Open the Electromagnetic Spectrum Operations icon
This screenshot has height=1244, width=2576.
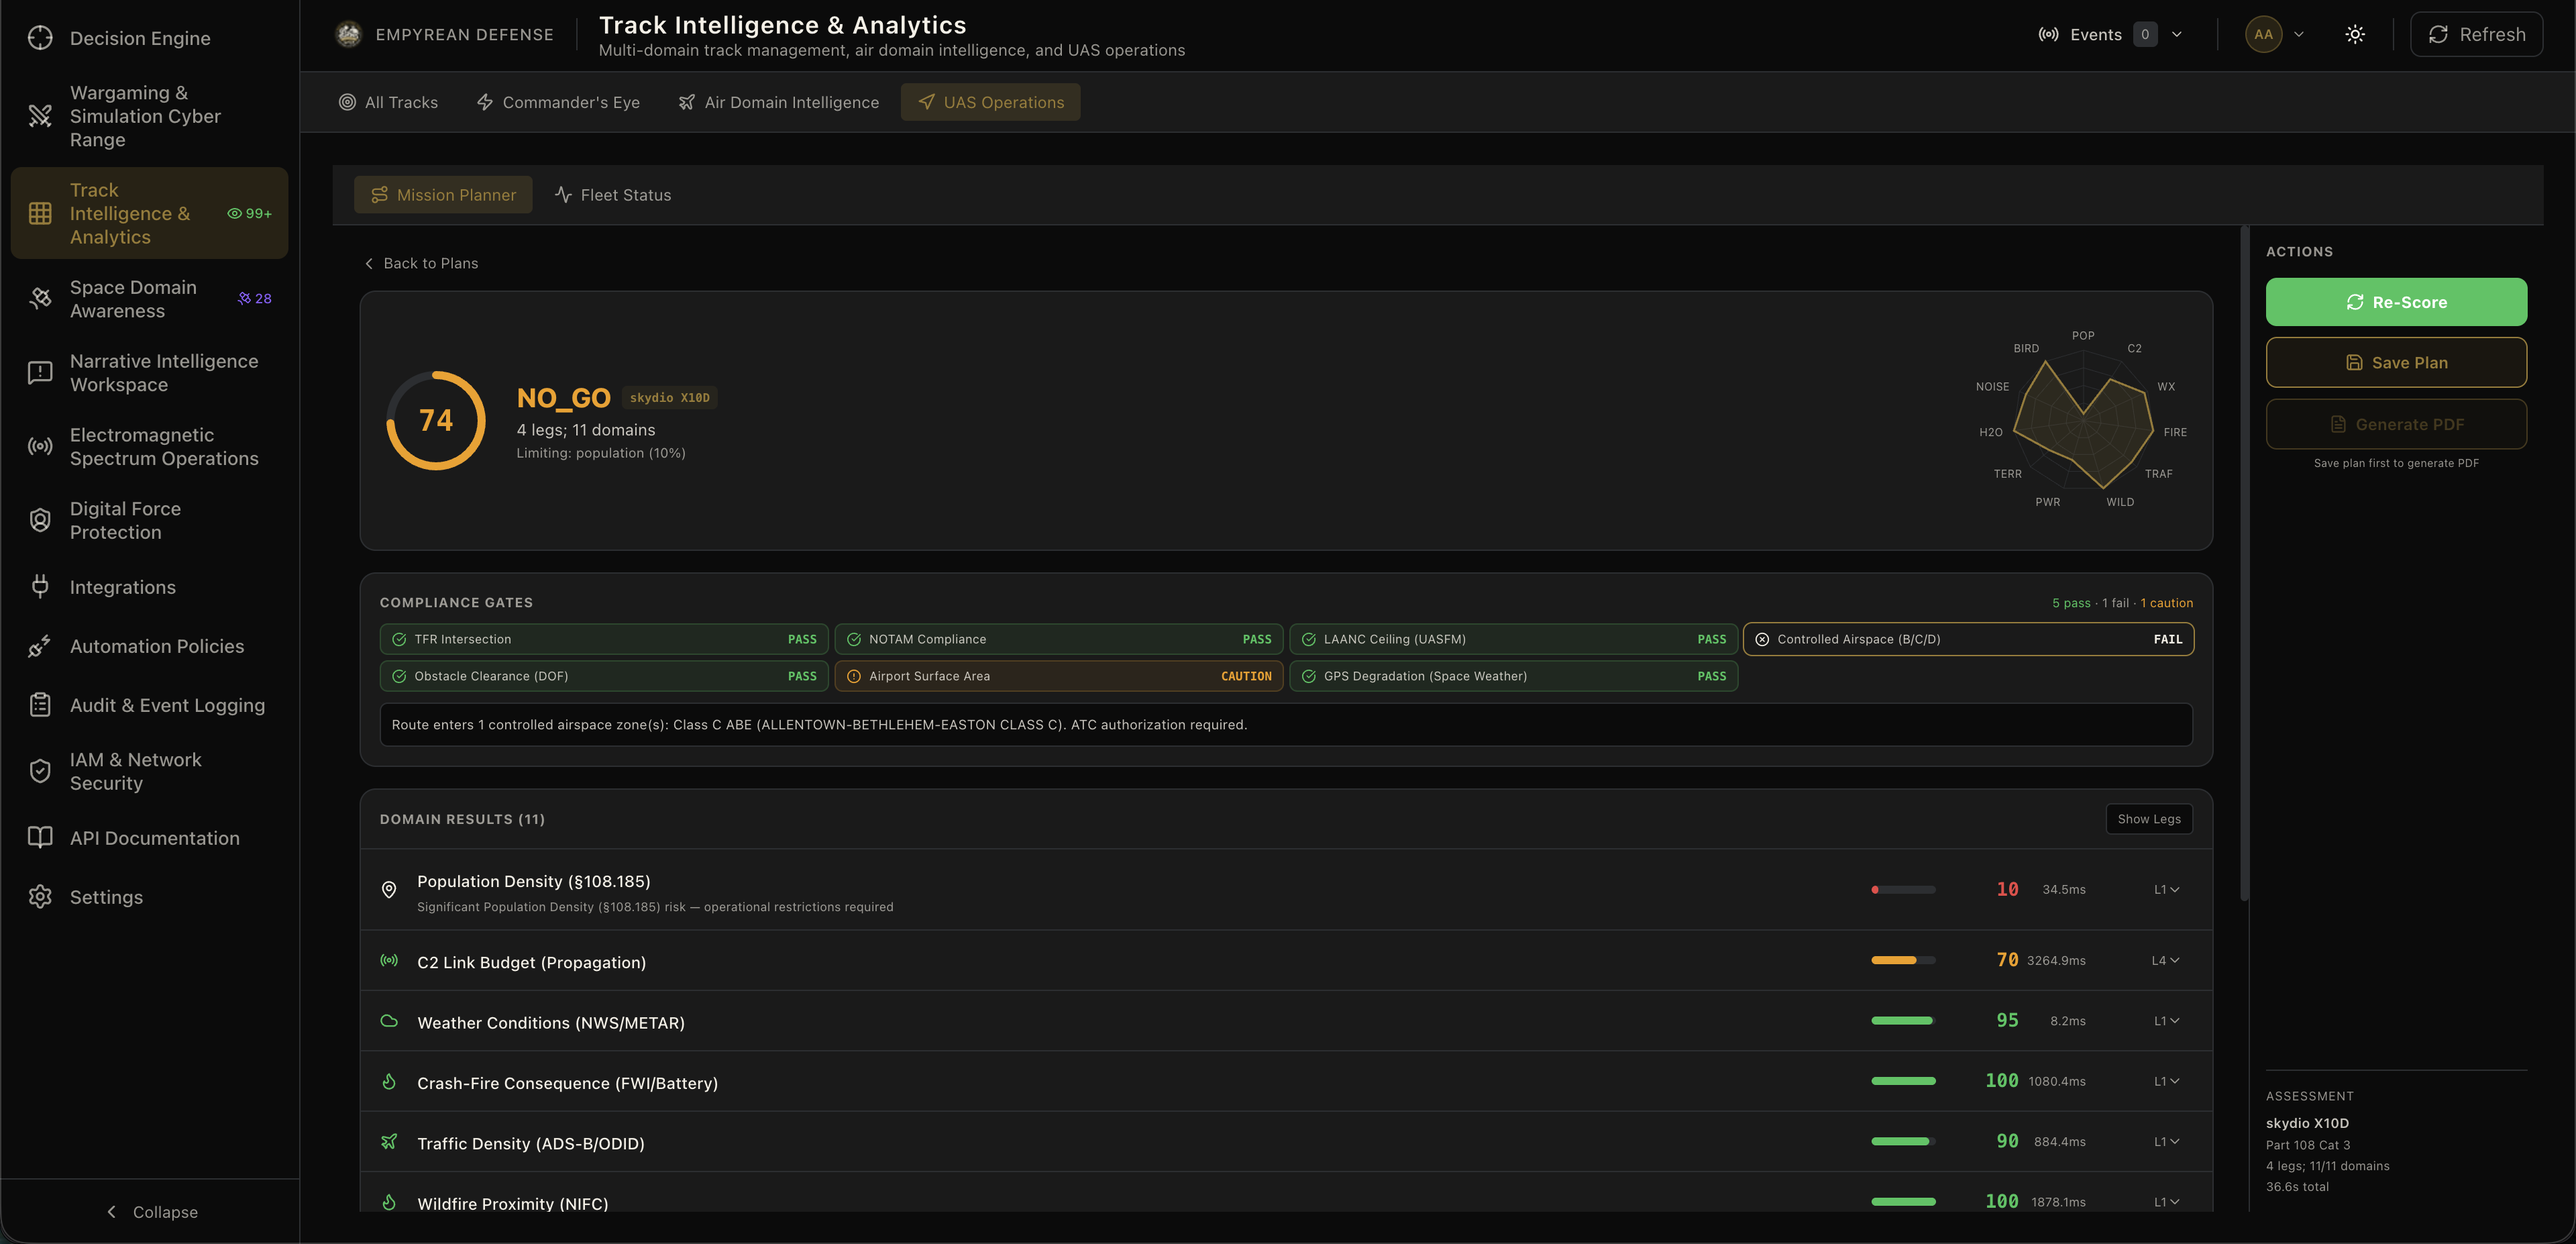(x=40, y=446)
